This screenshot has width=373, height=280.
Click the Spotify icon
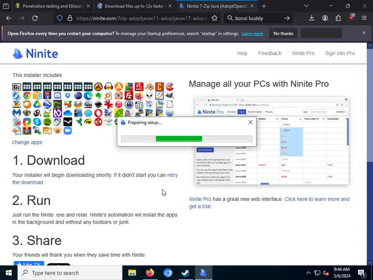[47, 122]
